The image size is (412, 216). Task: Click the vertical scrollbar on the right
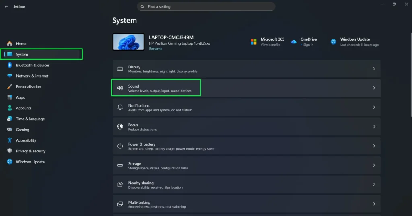tap(411, 75)
